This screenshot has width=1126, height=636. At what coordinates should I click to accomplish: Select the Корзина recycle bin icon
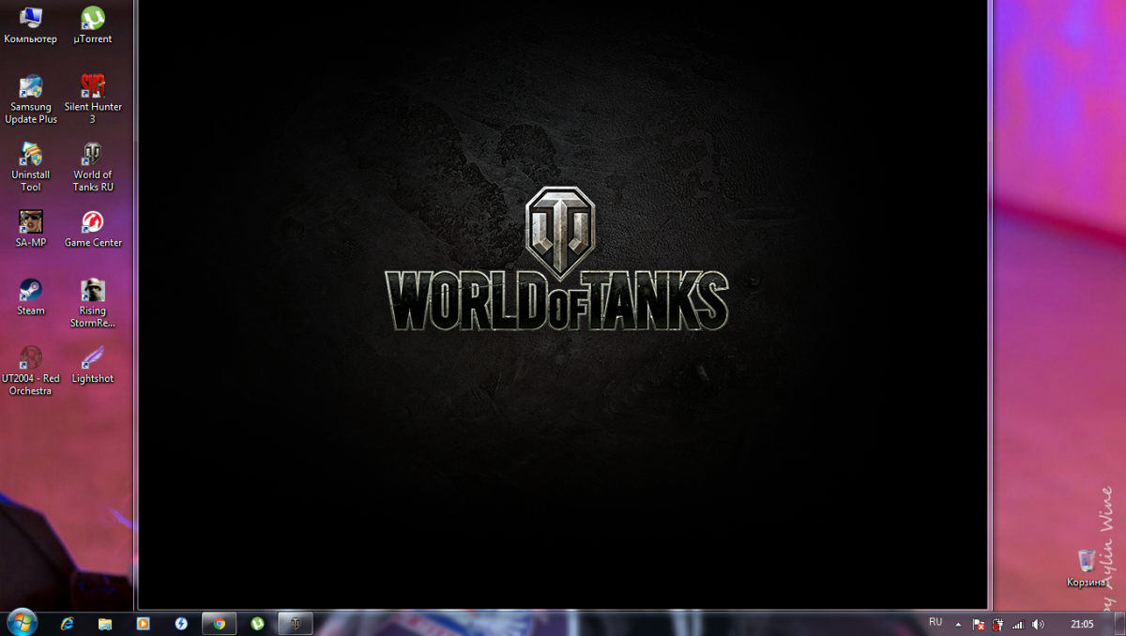click(x=1086, y=568)
